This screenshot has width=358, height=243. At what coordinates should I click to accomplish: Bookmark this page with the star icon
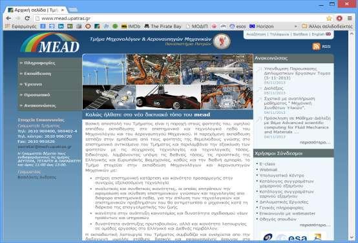(x=329, y=18)
